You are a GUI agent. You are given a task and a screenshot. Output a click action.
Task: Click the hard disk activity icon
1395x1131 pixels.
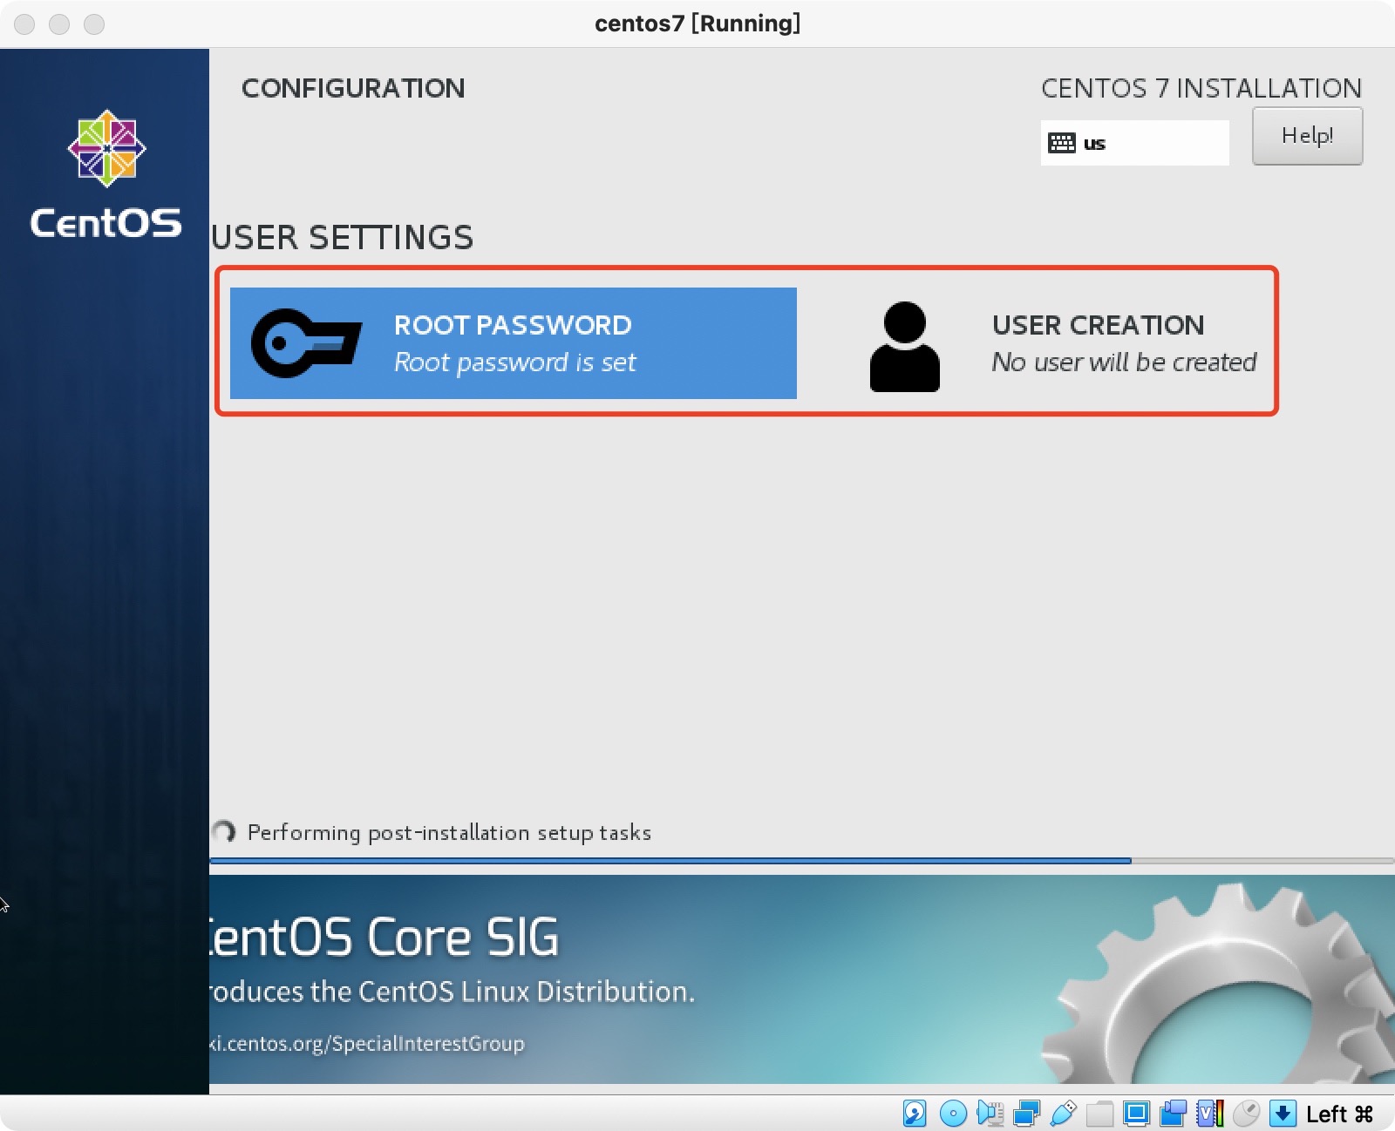[x=915, y=1113]
